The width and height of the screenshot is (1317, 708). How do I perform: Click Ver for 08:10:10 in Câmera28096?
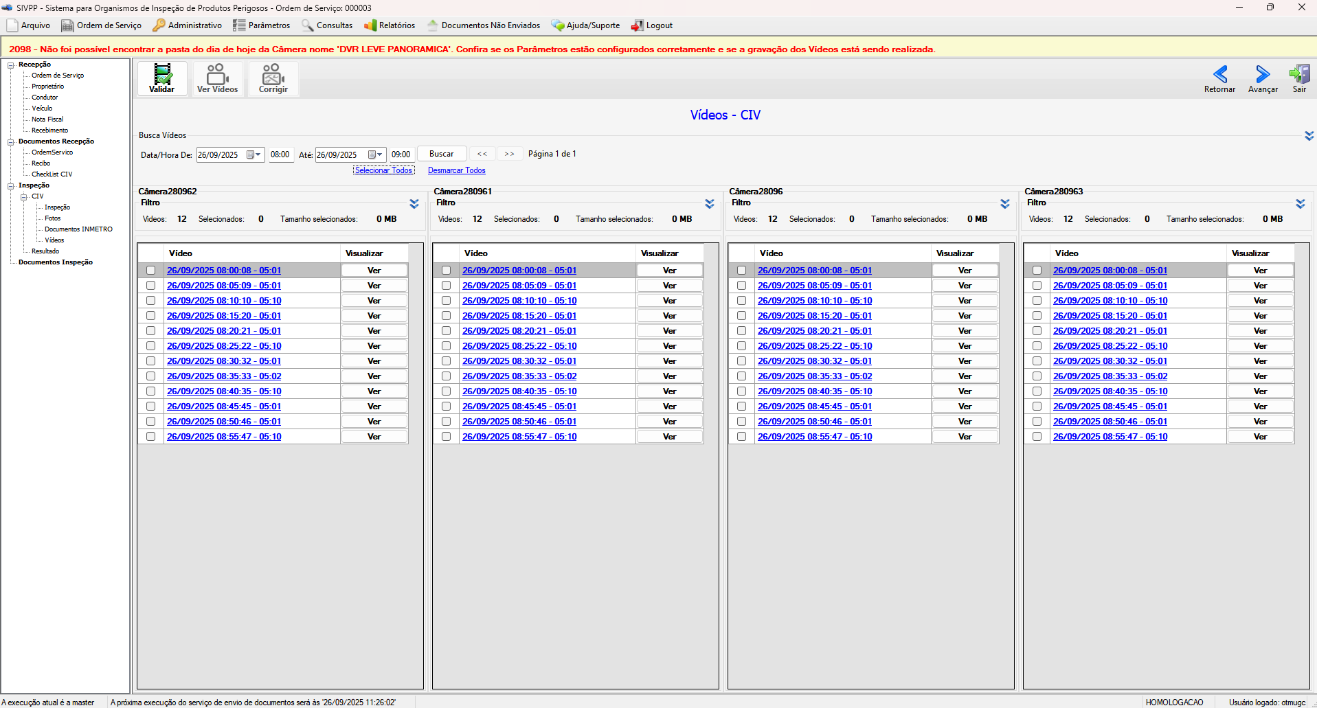coord(965,301)
